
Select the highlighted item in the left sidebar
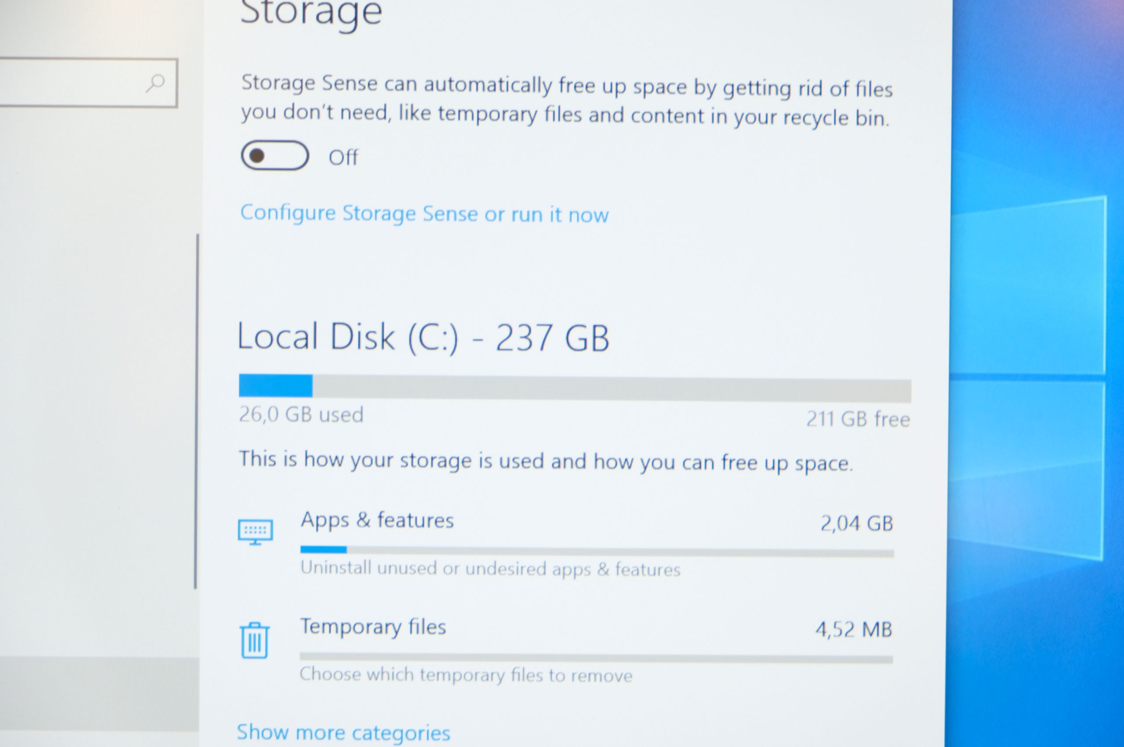[99, 694]
